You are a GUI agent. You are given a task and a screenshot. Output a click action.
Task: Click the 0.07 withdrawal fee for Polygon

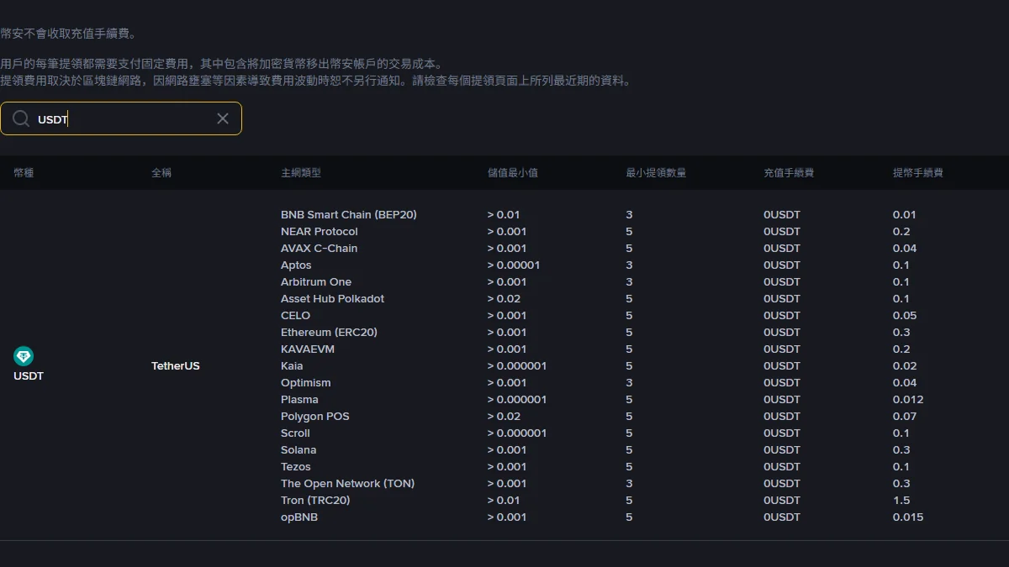(905, 417)
